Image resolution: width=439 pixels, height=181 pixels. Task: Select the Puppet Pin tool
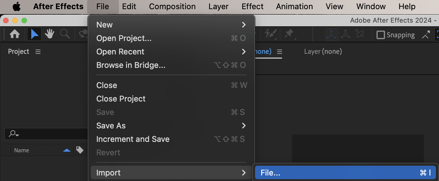point(289,34)
